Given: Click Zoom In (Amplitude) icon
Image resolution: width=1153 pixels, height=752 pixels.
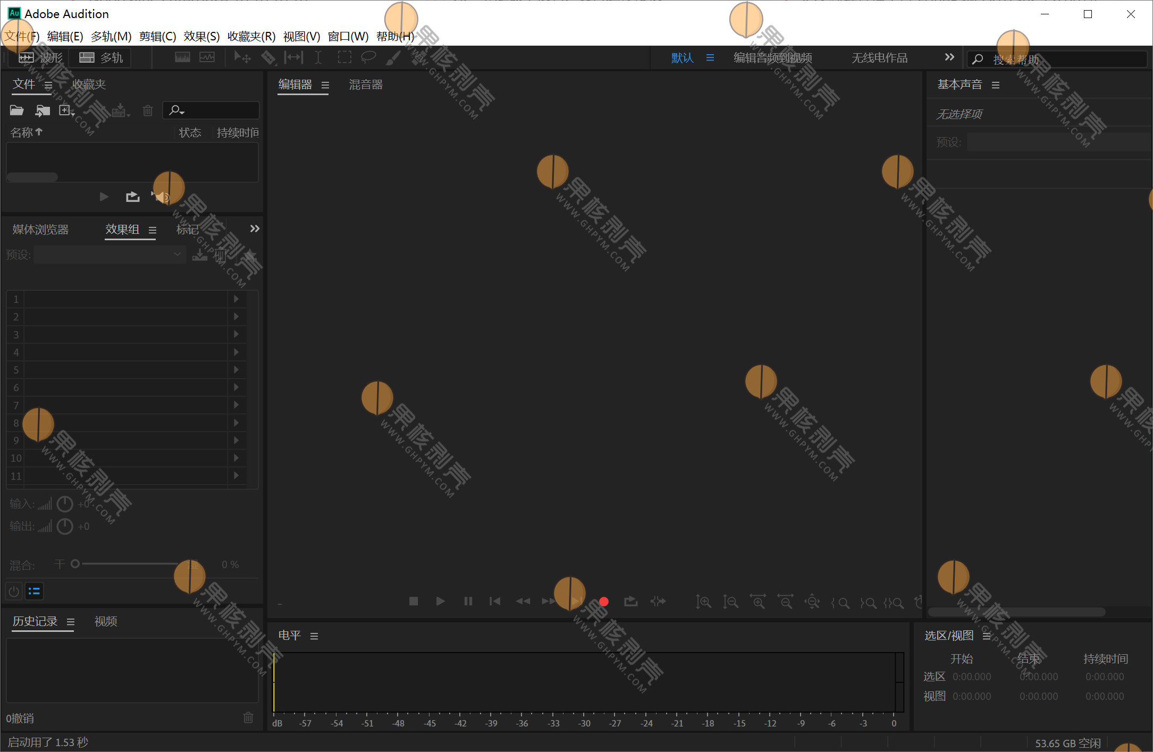Looking at the screenshot, I should (703, 602).
